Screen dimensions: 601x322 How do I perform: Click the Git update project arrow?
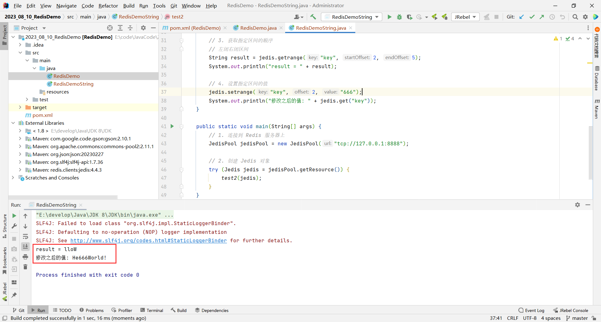[x=521, y=17]
